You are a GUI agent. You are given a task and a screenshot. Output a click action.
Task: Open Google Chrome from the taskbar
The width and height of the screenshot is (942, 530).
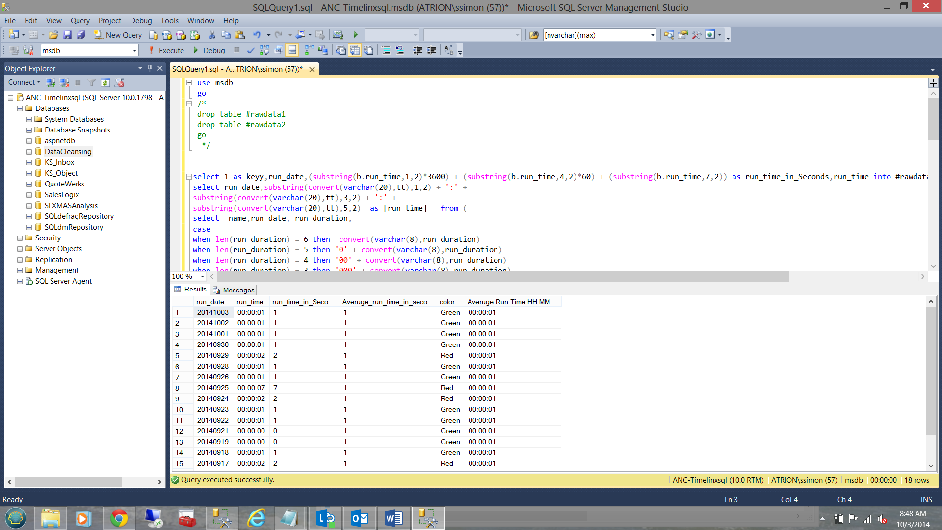click(x=119, y=518)
